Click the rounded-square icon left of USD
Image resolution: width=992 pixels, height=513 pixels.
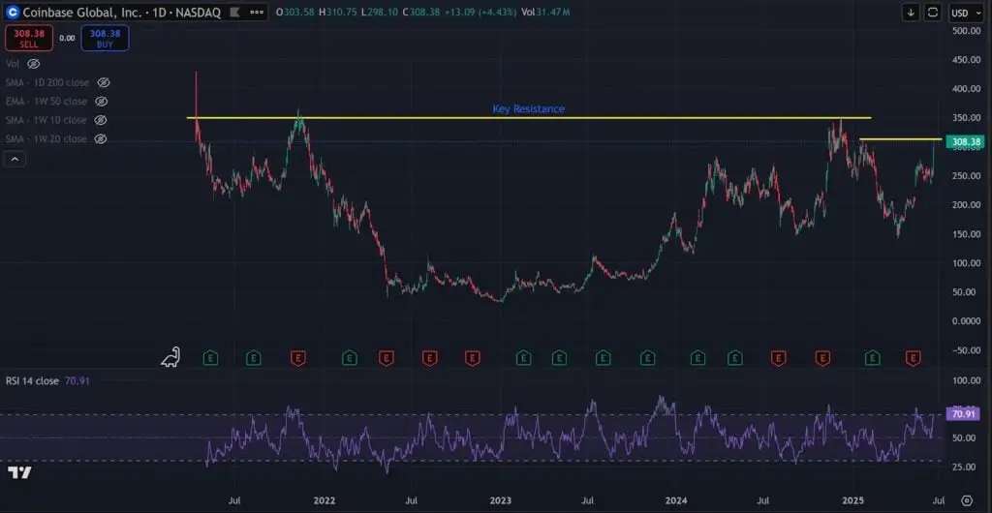coord(933,13)
